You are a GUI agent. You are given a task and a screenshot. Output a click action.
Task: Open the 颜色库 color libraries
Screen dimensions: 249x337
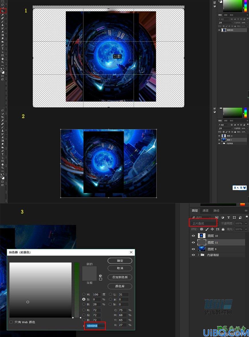point(120,286)
